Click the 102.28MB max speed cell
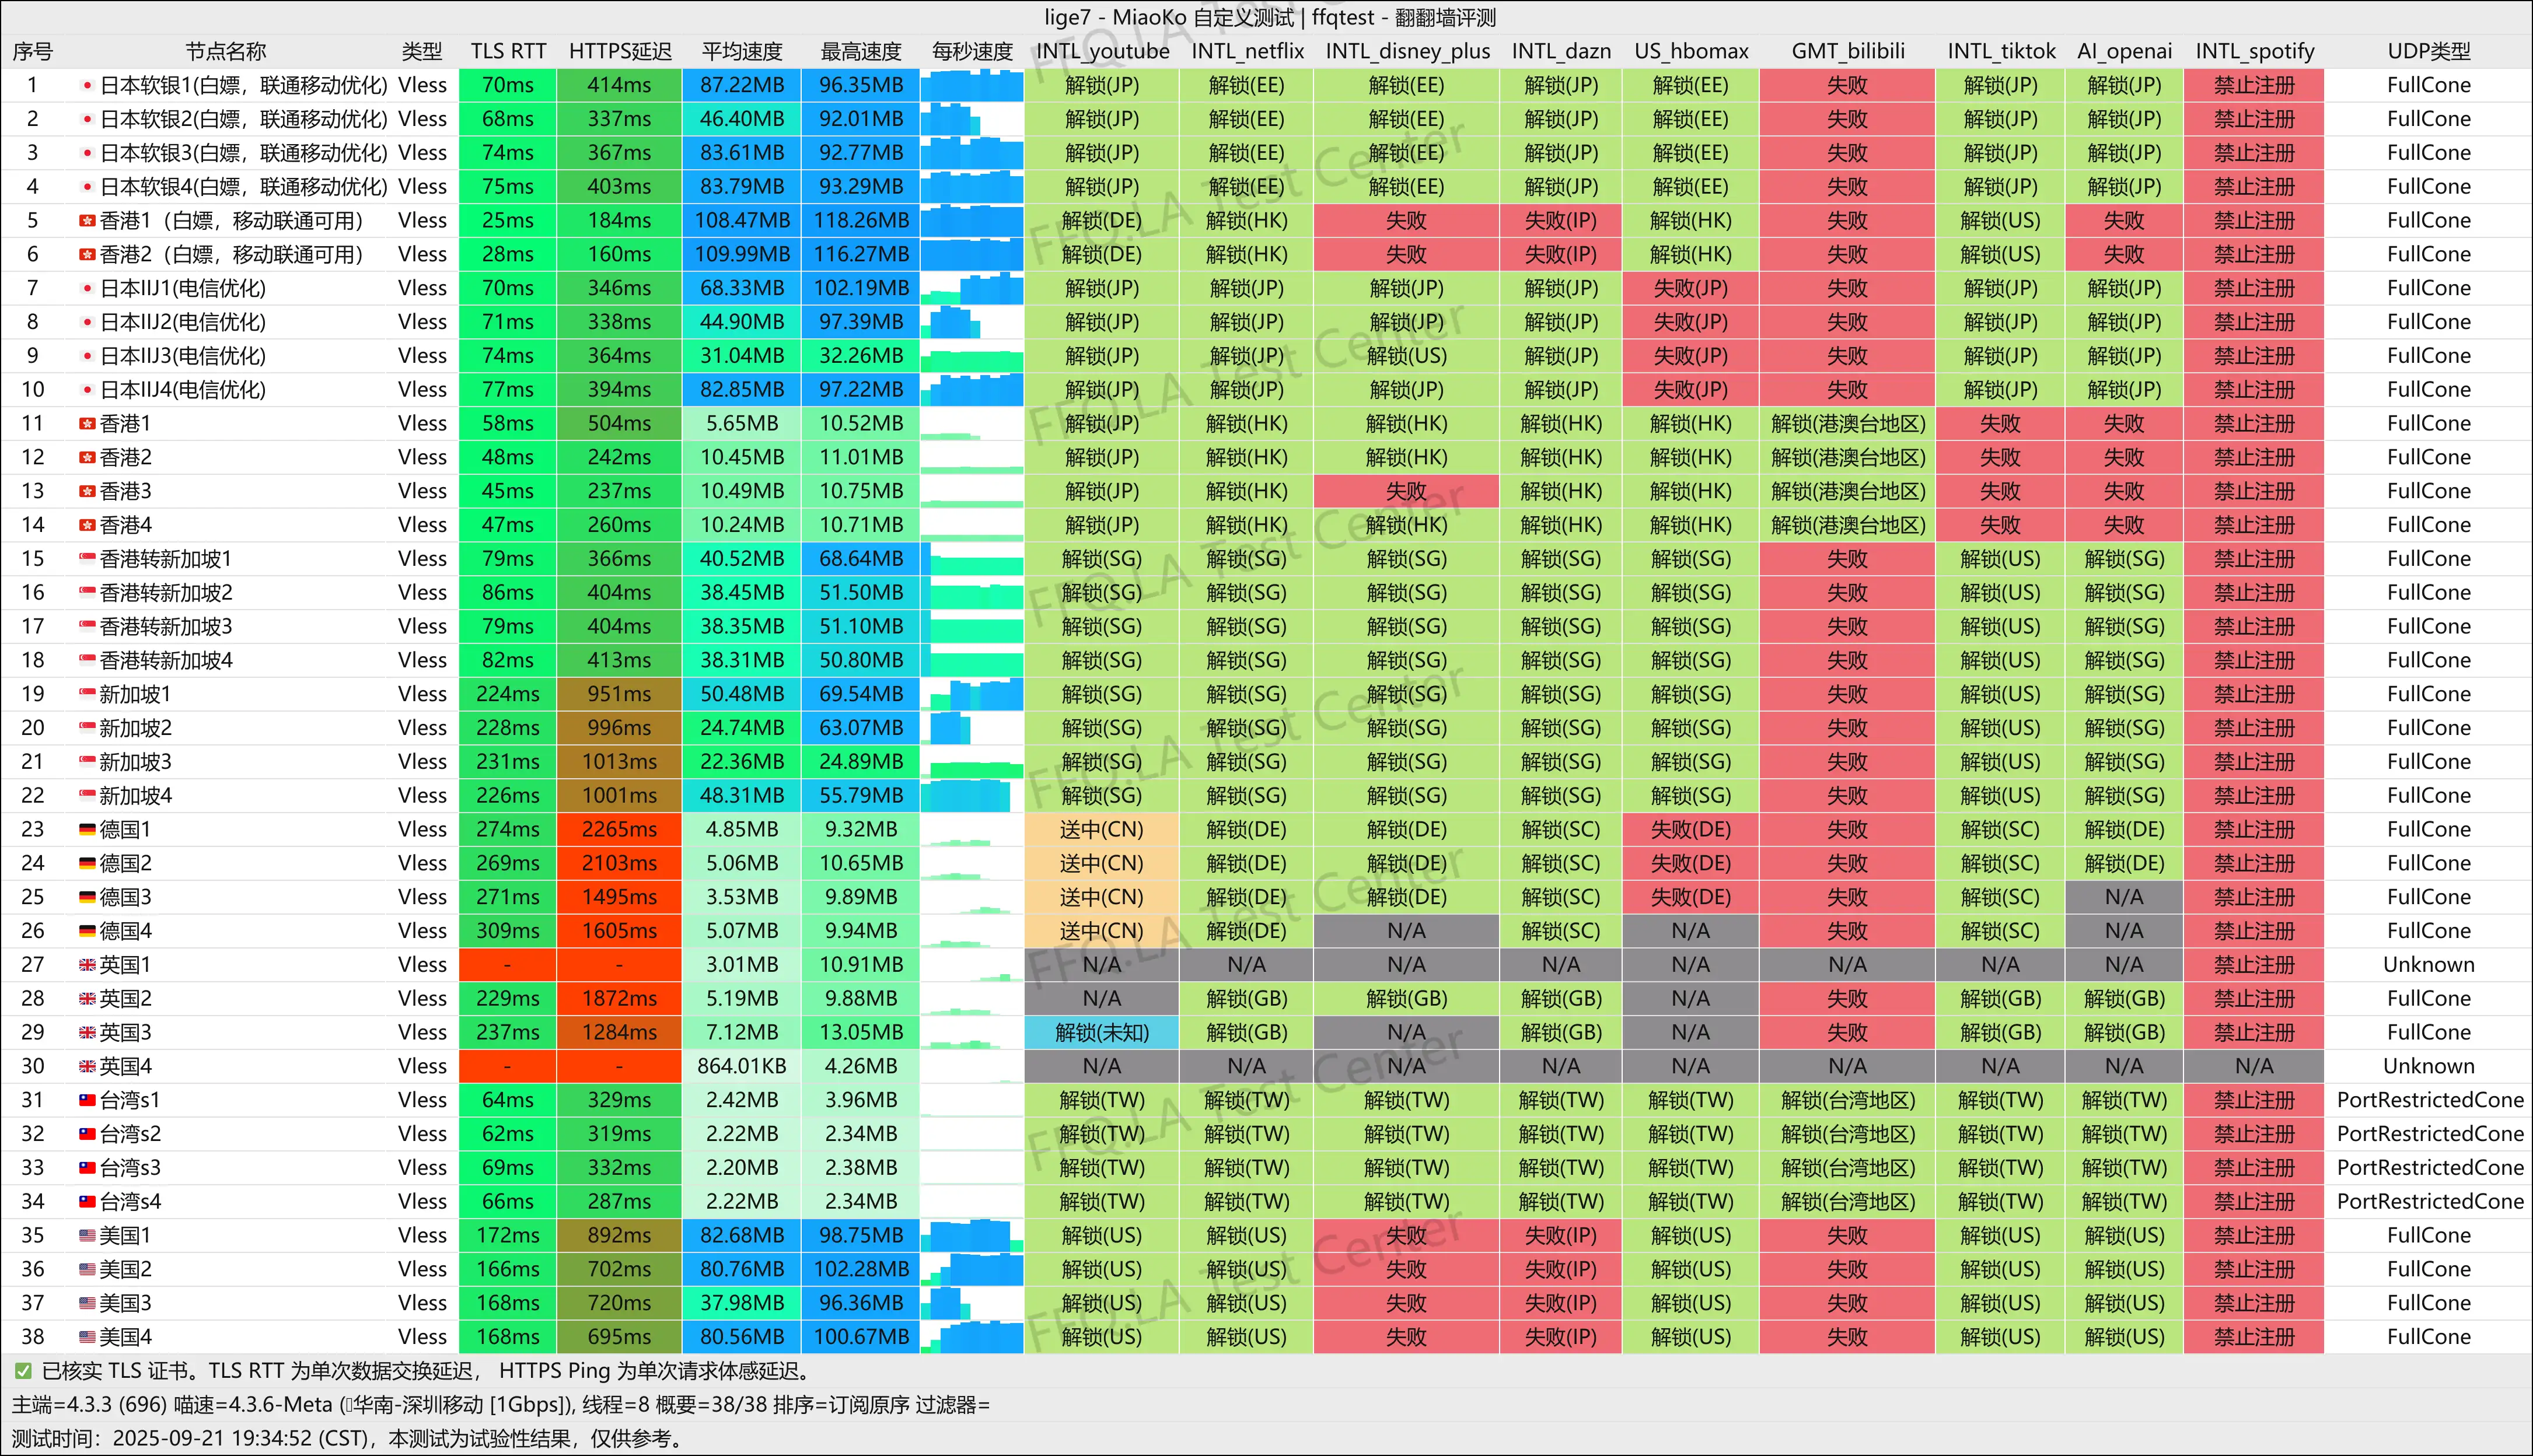The width and height of the screenshot is (2533, 1456). point(861,1270)
